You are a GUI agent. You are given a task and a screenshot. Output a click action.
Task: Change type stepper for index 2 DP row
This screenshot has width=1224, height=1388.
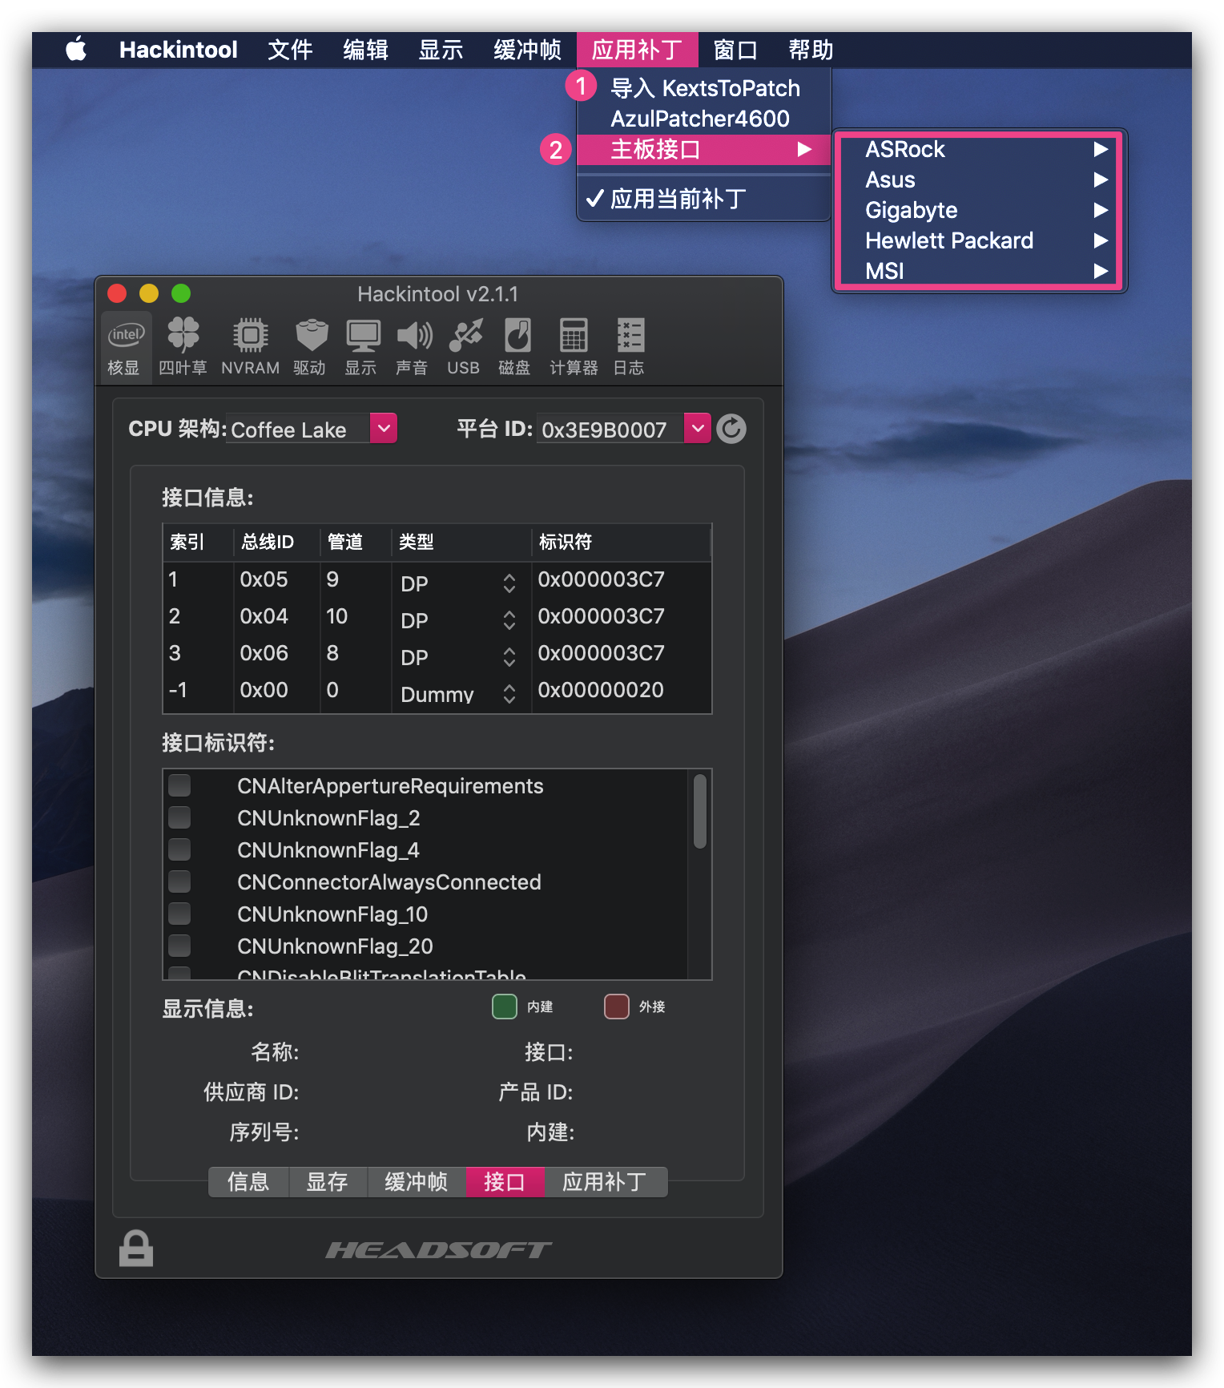click(509, 620)
